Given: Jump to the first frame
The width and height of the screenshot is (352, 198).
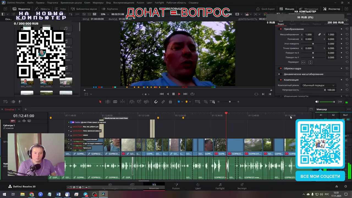Looking at the screenshot, I should tap(162, 94).
